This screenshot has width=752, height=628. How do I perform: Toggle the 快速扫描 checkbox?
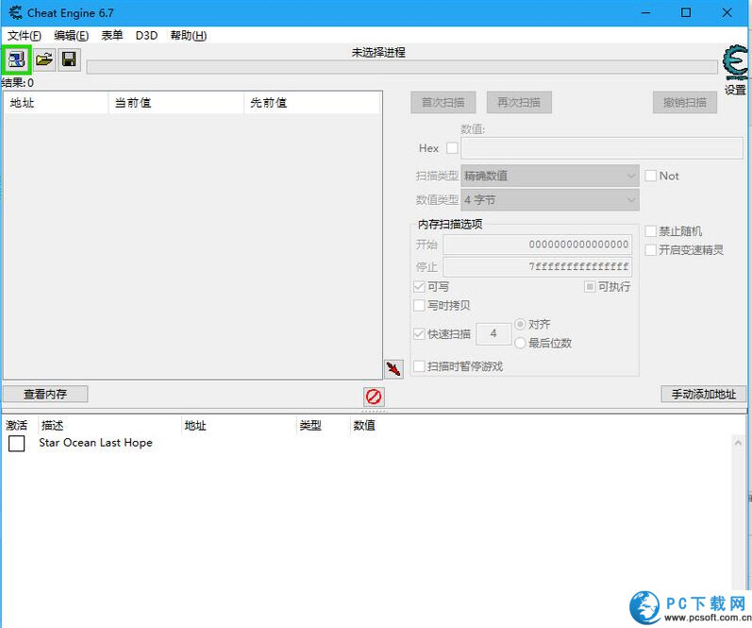(x=419, y=333)
